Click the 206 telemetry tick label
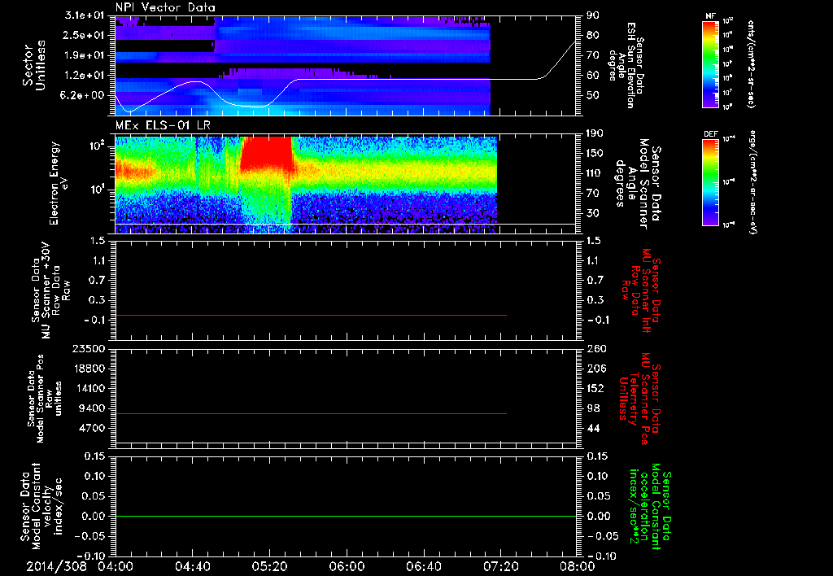Screen dimensions: 833x576 [x=595, y=369]
